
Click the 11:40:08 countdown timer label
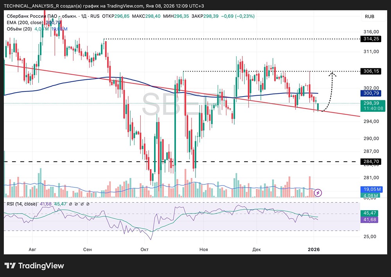(373, 109)
